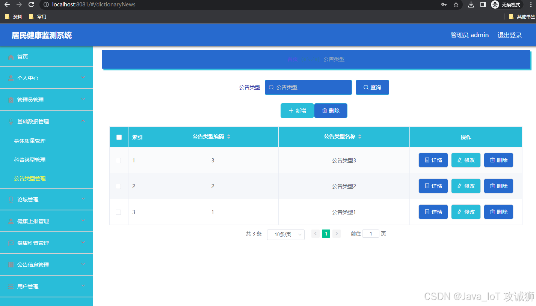Click the icon beside 基础数据管理
536x306 pixels.
pos(11,121)
